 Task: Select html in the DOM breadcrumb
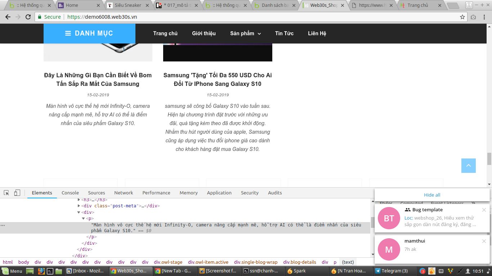(8, 262)
